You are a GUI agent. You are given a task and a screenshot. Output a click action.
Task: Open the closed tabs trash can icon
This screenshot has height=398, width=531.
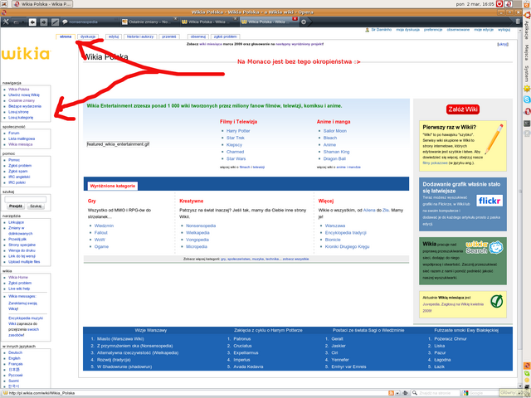click(x=518, y=22)
